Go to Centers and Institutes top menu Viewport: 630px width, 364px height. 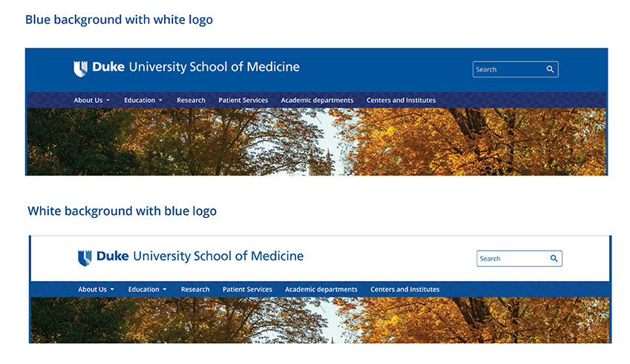[401, 100]
